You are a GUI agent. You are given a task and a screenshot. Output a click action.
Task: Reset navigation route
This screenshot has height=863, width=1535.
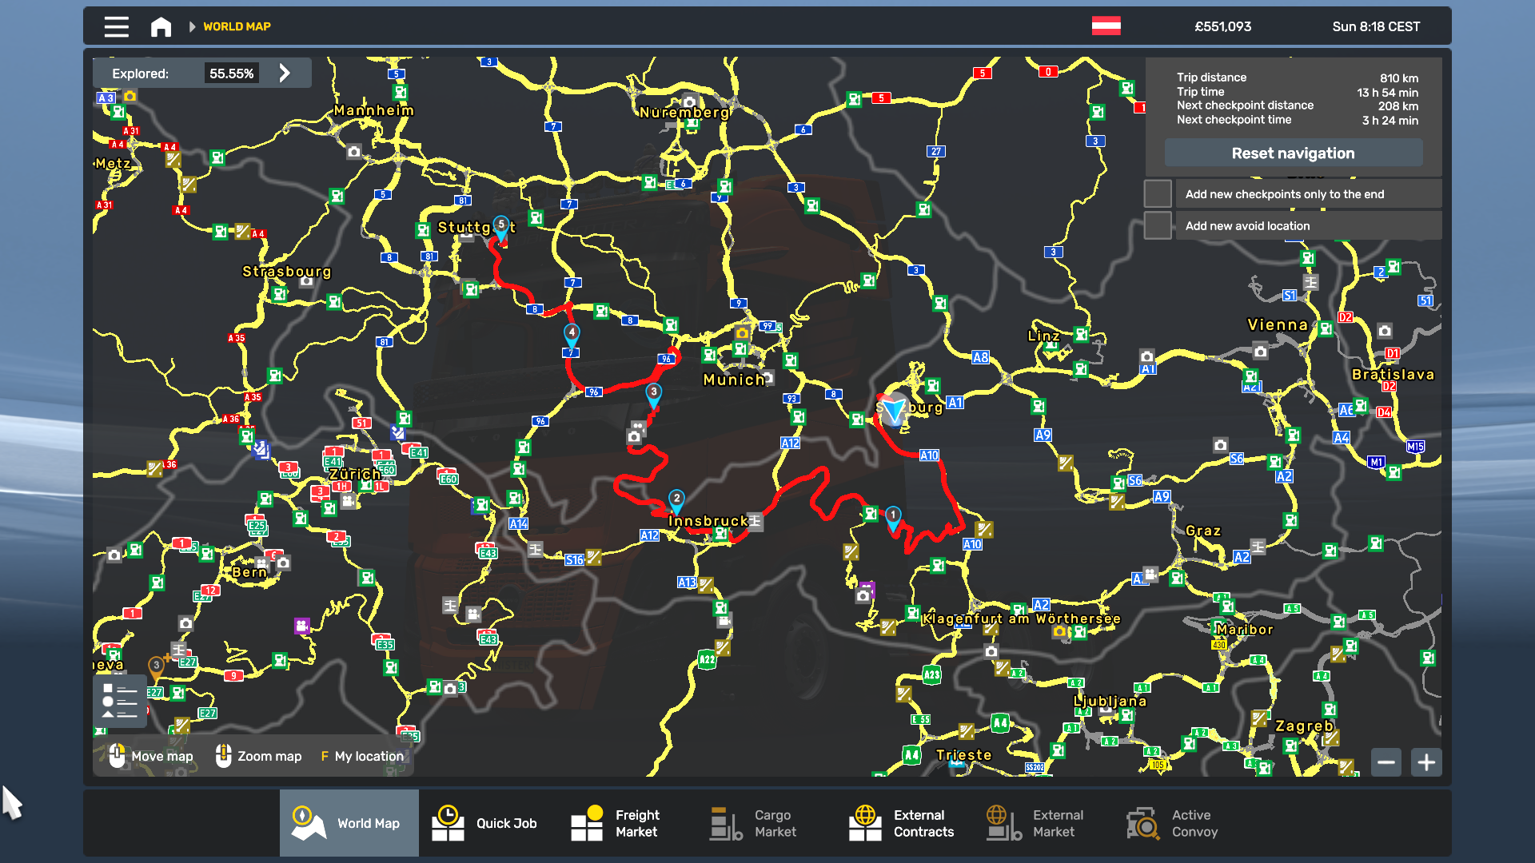click(1293, 153)
